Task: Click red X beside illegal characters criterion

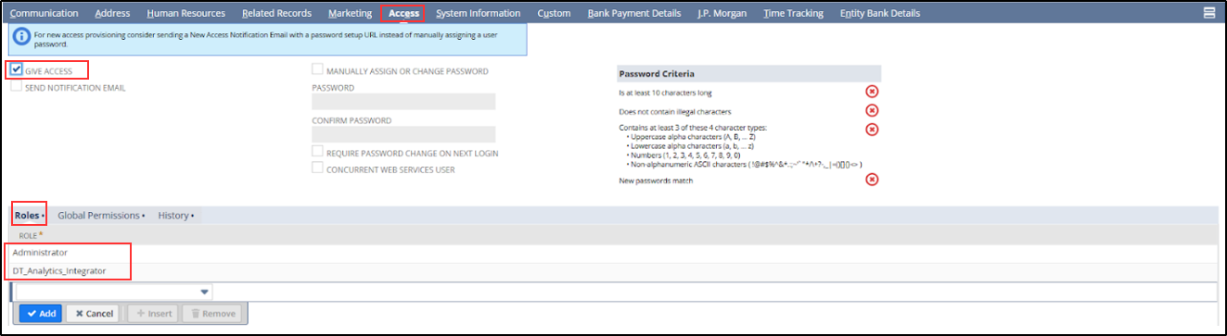Action: pos(872,110)
